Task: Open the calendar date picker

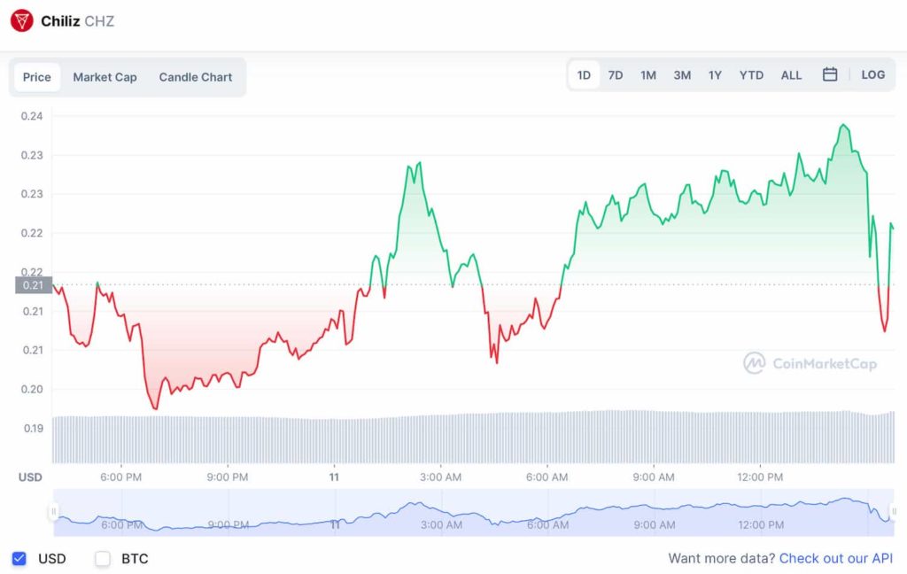Action: pyautogui.click(x=830, y=74)
